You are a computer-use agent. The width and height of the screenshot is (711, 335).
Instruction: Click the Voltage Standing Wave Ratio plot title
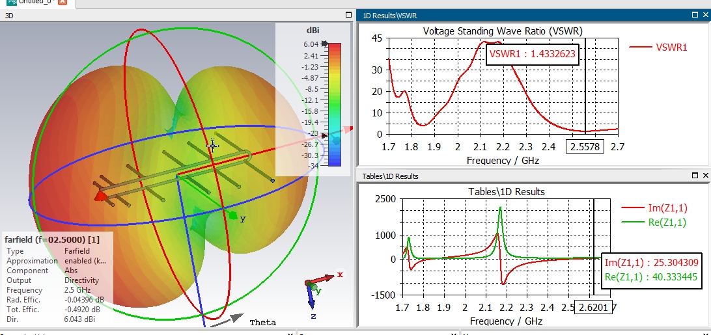tap(503, 31)
